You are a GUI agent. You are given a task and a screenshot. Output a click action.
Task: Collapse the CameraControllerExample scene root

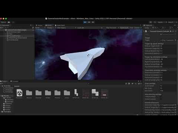4,30
